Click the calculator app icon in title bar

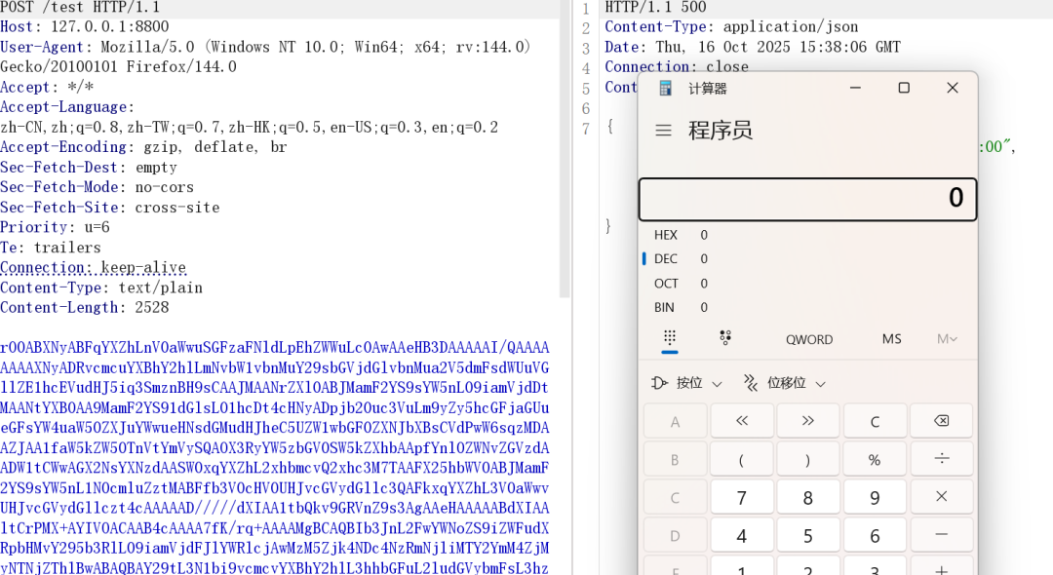pos(666,88)
